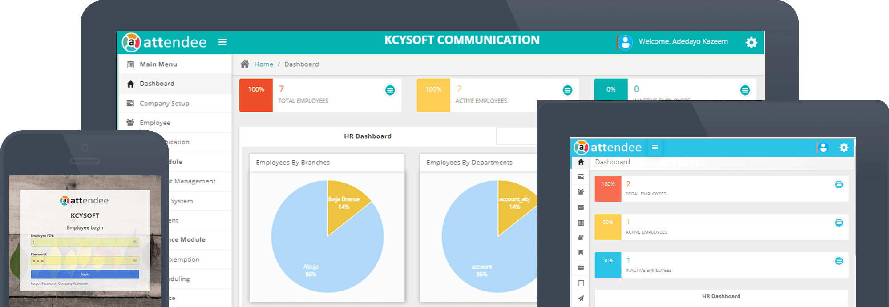
Task: Expand Inactive Employees card menu on desktop
Action: (745, 90)
